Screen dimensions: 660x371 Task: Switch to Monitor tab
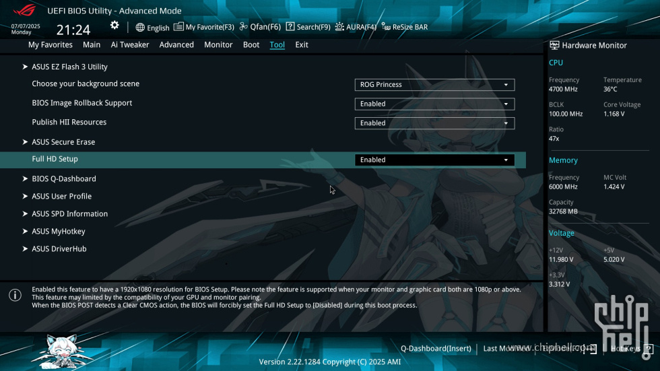[218, 44]
